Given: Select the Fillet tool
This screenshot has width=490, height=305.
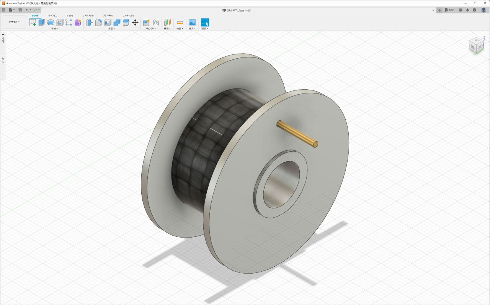Looking at the screenshot, I should coord(98,23).
